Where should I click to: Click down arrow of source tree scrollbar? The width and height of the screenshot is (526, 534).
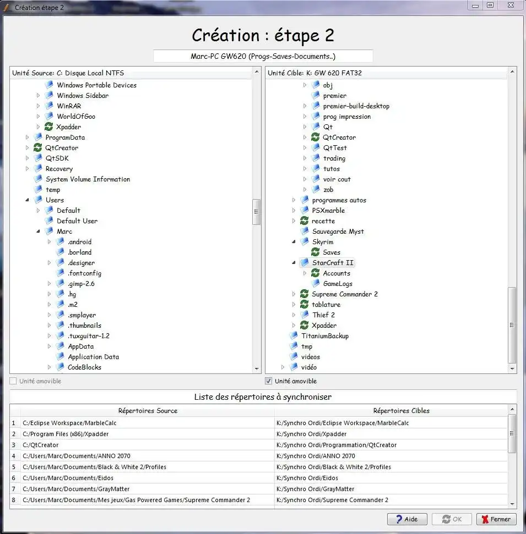257,369
